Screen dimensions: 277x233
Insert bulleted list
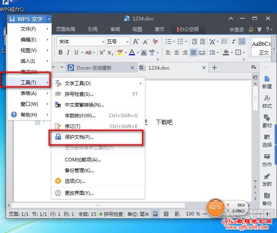(x=168, y=42)
